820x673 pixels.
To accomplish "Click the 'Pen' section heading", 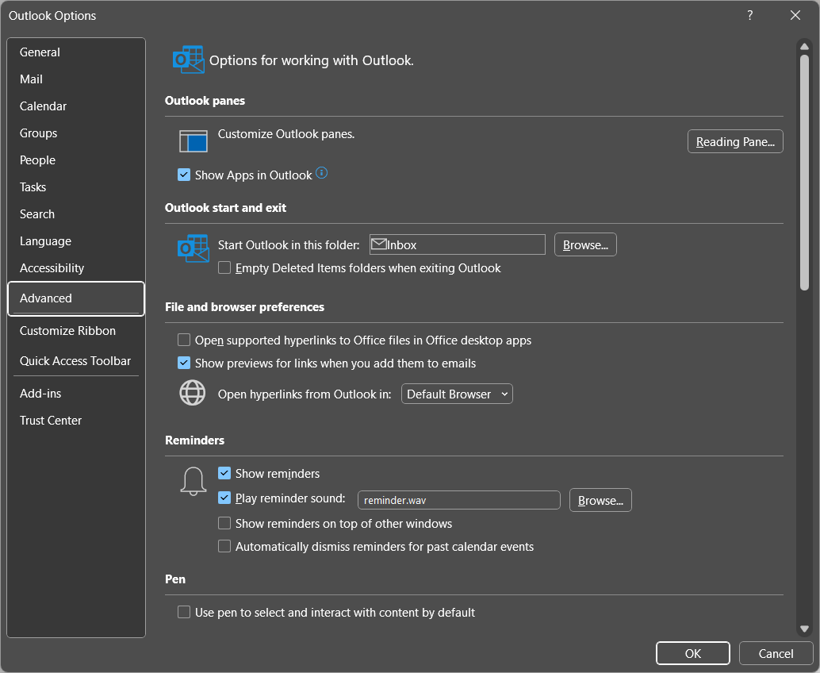I will [175, 579].
